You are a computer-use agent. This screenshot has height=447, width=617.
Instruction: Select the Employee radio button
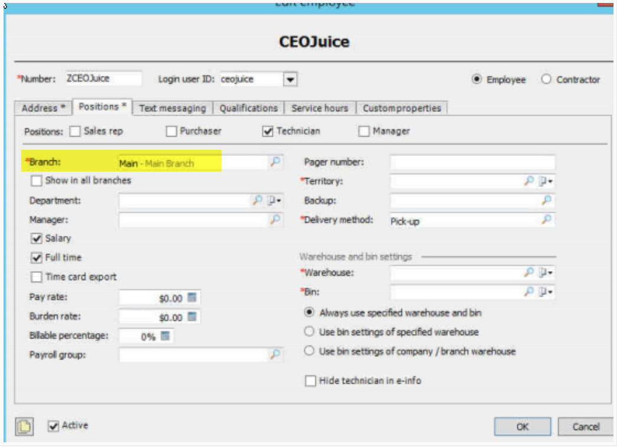[x=476, y=79]
